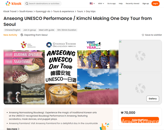This screenshot has width=164, height=130.
Task: Open the Sign up link
Action: 145,4
